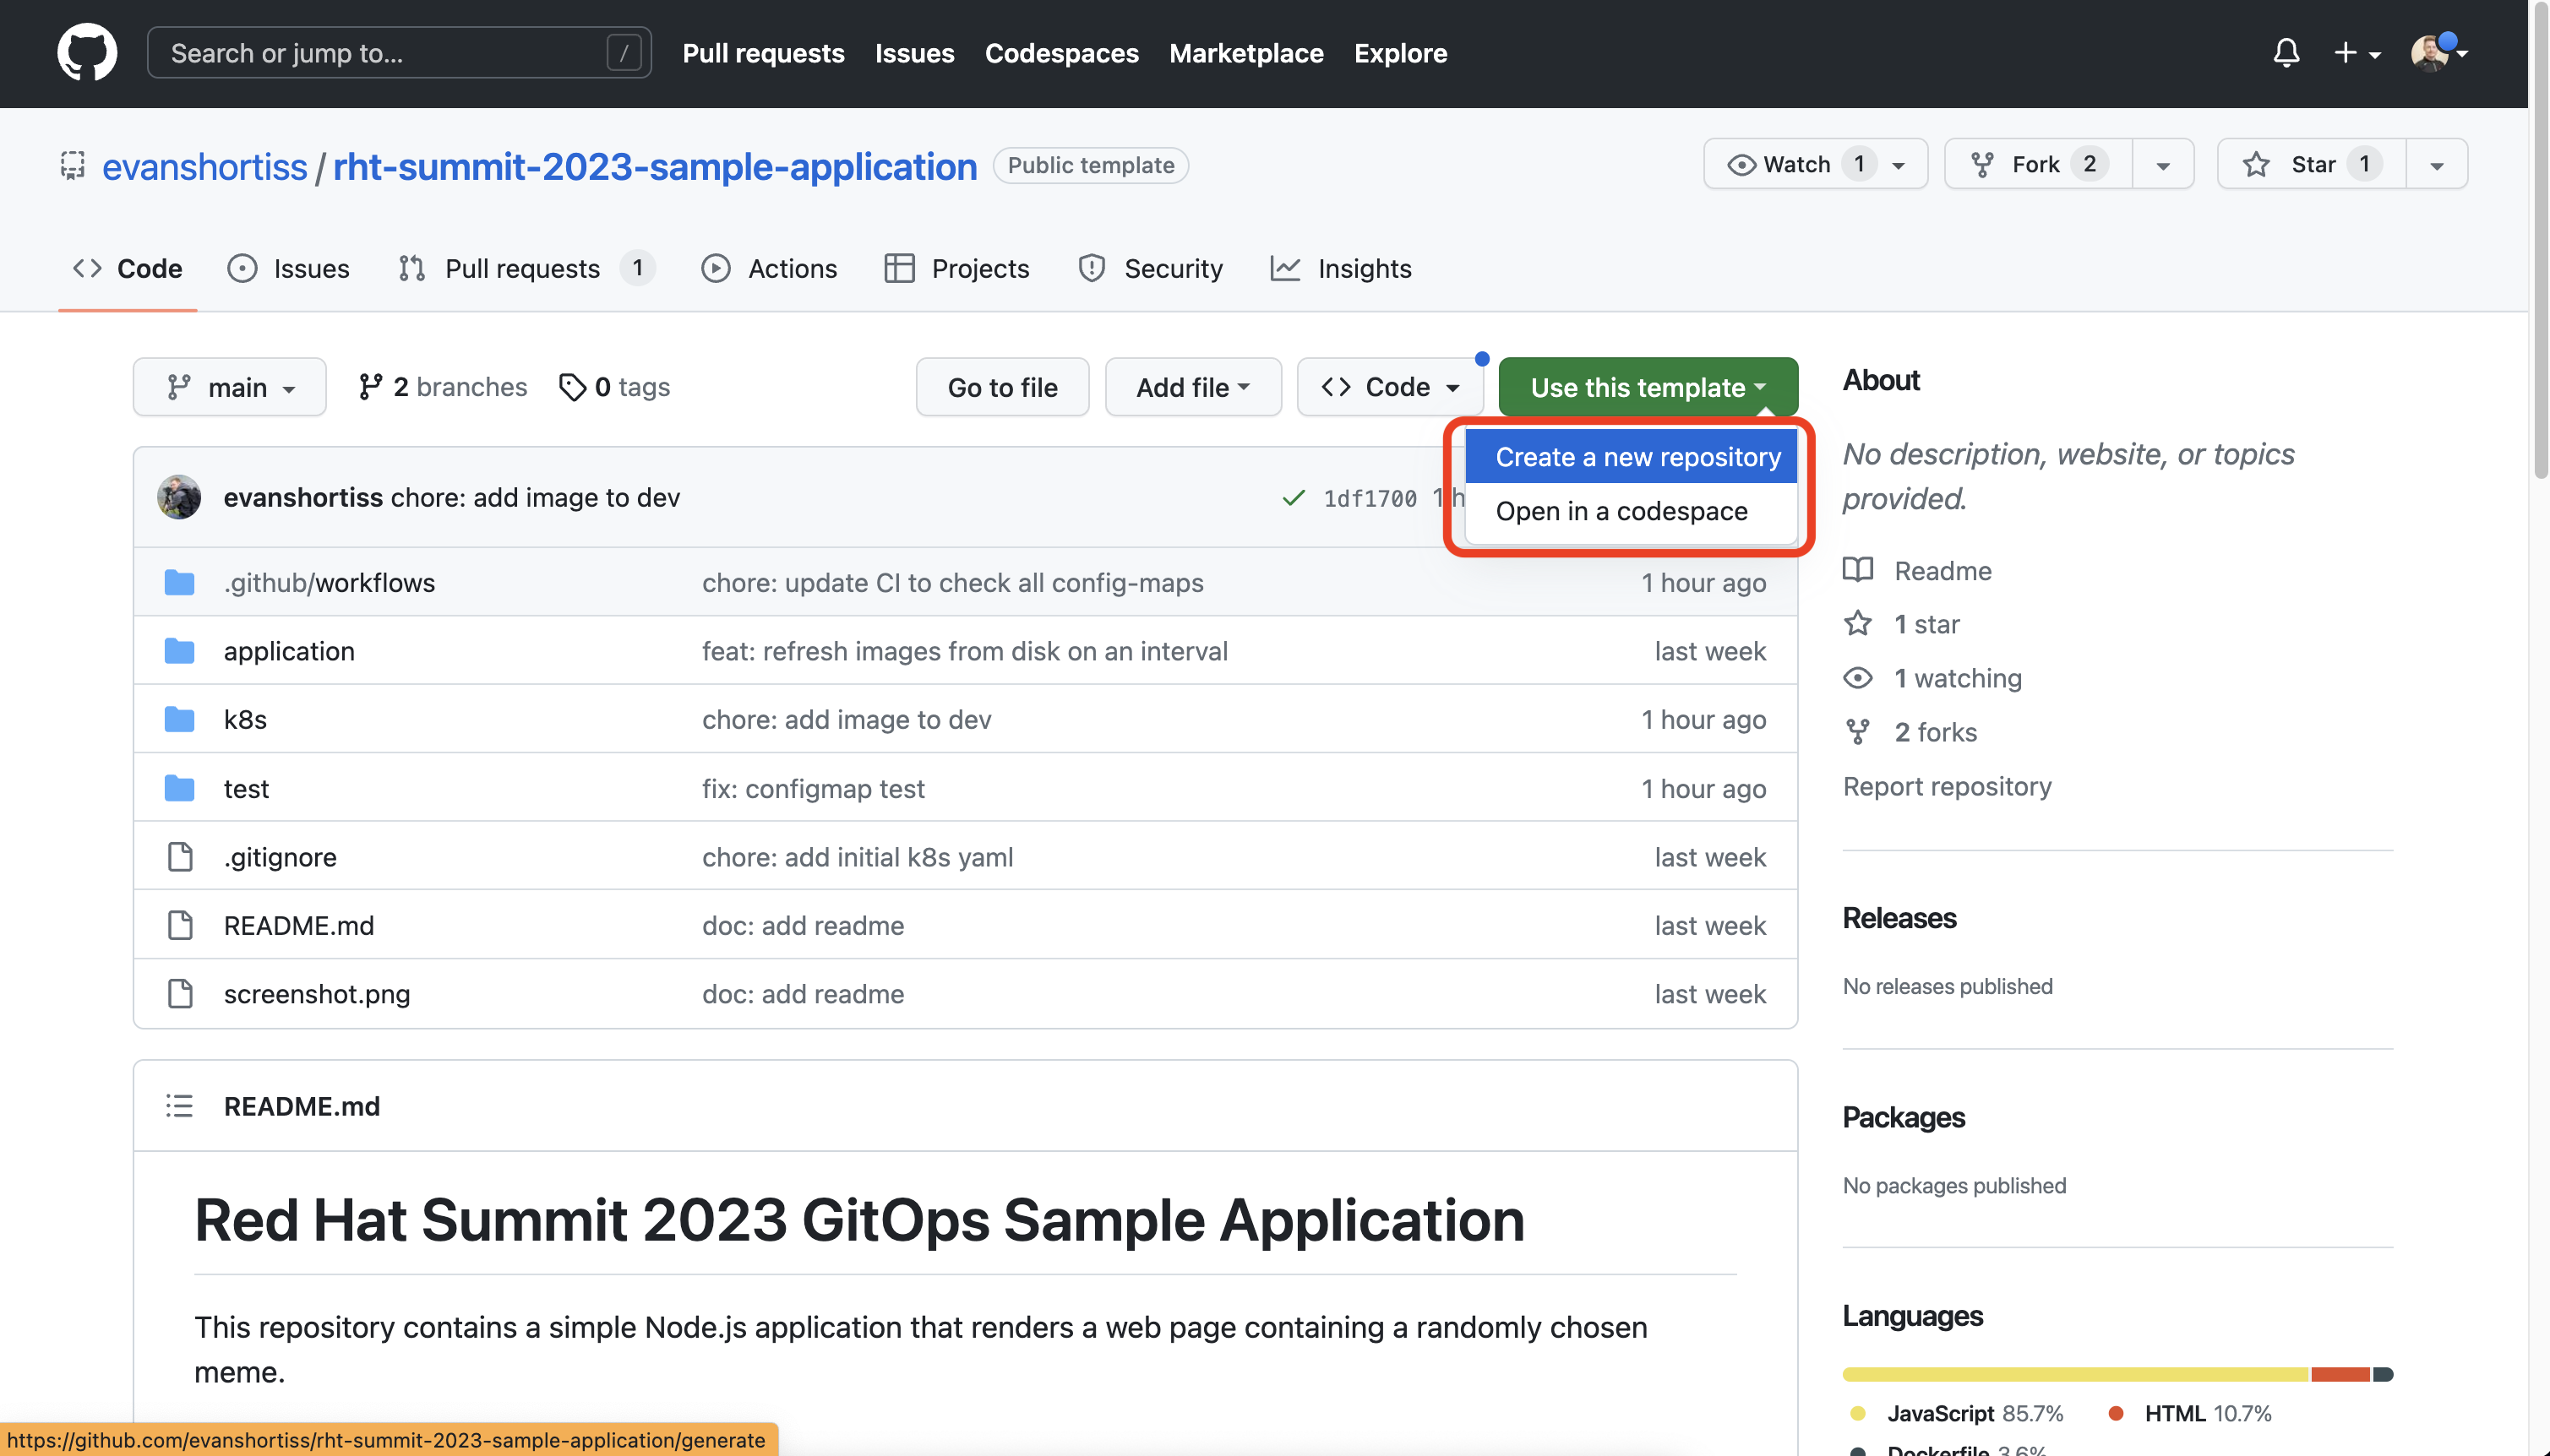Open the Add file dropdown

(x=1192, y=387)
